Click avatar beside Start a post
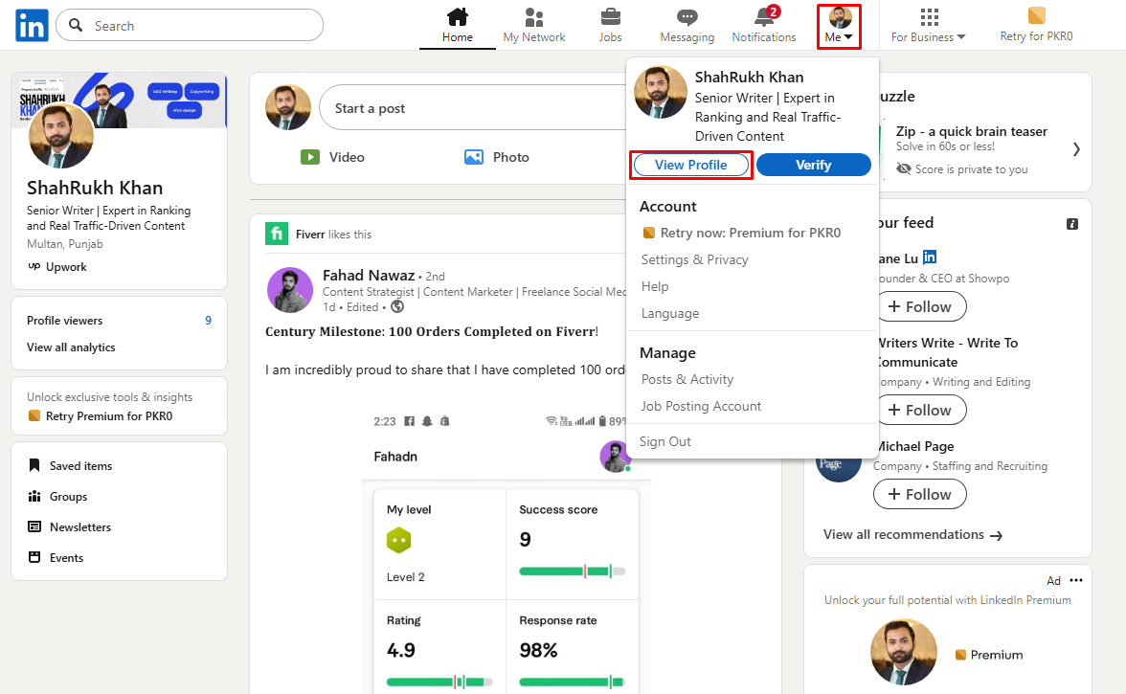Viewport: 1126px width, 694px height. [x=289, y=107]
